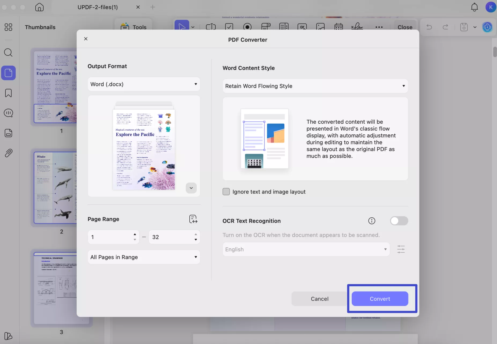Enable the OCR Text Recognition toggle
This screenshot has width=497, height=344.
[x=399, y=221]
